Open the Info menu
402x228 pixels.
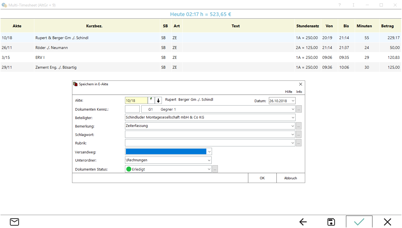pyautogui.click(x=299, y=92)
